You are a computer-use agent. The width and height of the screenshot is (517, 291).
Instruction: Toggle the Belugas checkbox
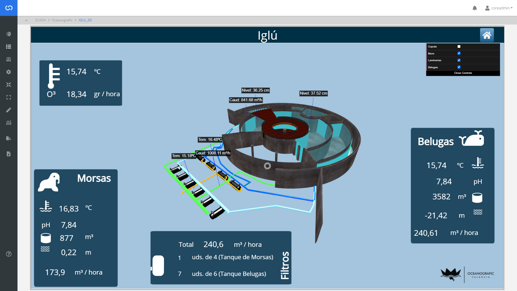459,67
